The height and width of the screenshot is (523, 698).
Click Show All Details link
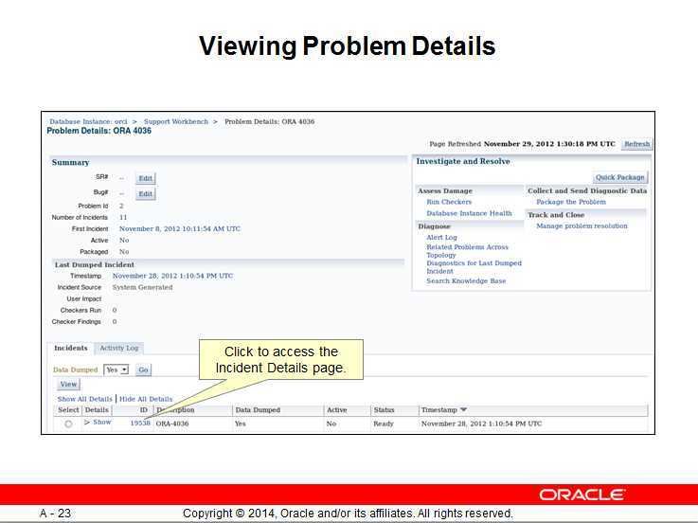pyautogui.click(x=85, y=399)
